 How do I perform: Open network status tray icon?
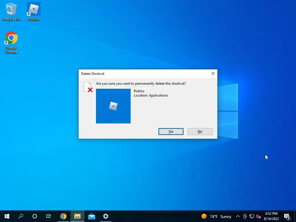pos(252,216)
